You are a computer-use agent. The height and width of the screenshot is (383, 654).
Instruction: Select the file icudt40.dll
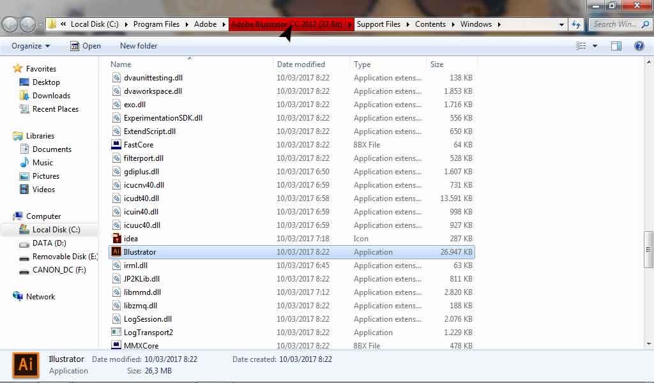tap(141, 198)
